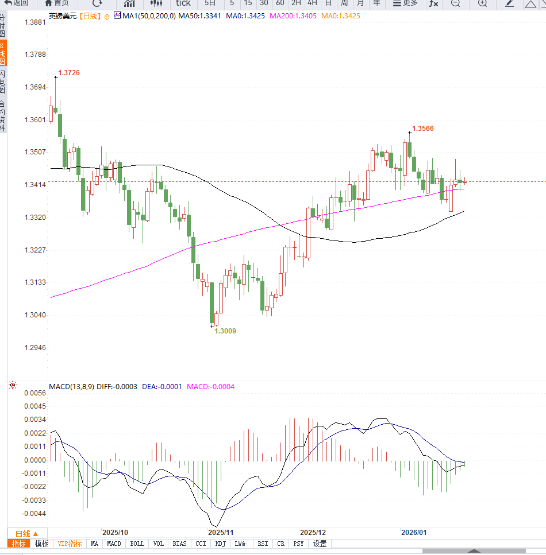
Task: Select the 5日 period
Action: pyautogui.click(x=210, y=3)
